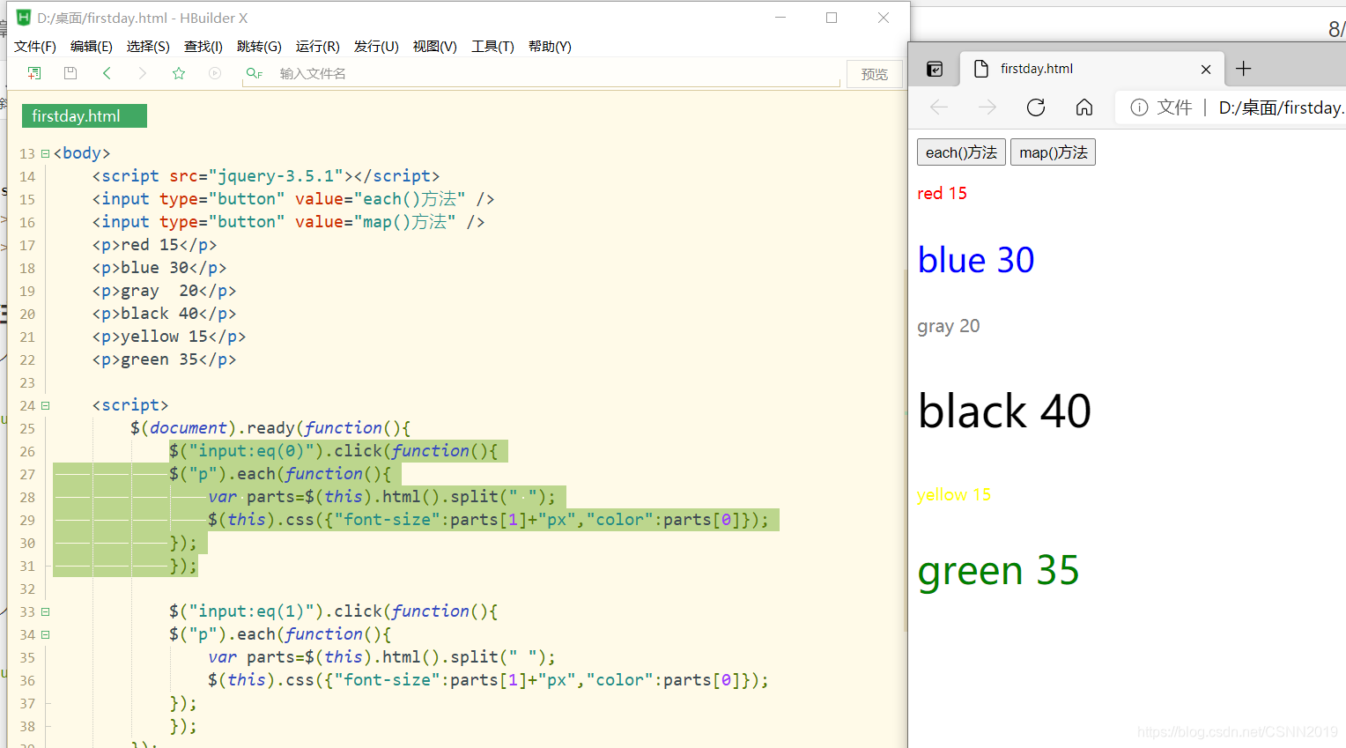The image size is (1346, 748).
Task: Click the $(document).ready code line
Action: [270, 428]
